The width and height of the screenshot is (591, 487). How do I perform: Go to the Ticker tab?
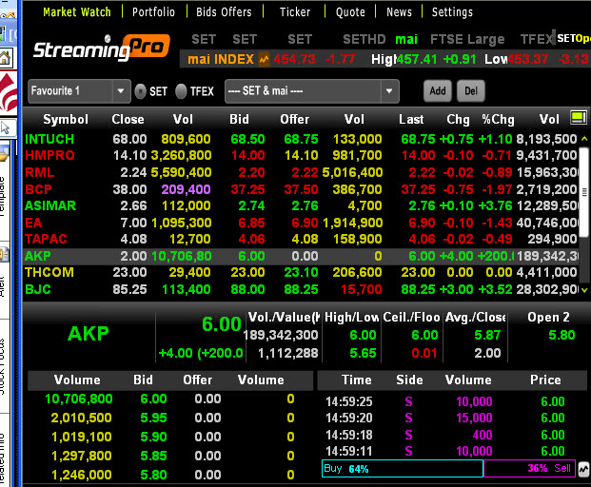pyautogui.click(x=295, y=12)
